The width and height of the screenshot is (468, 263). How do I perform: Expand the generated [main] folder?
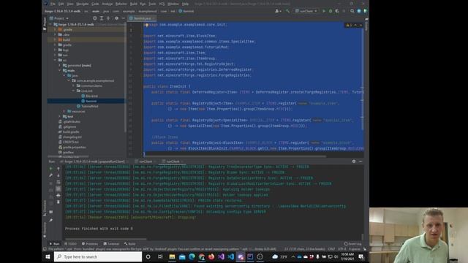coord(59,65)
